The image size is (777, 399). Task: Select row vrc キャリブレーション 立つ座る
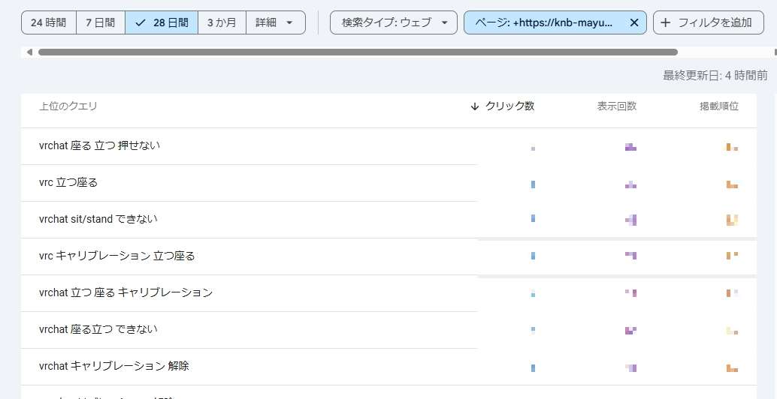116,256
